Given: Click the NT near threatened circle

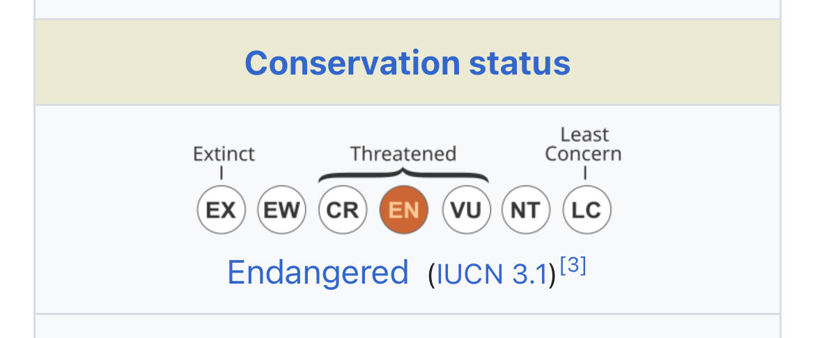Looking at the screenshot, I should (x=525, y=210).
